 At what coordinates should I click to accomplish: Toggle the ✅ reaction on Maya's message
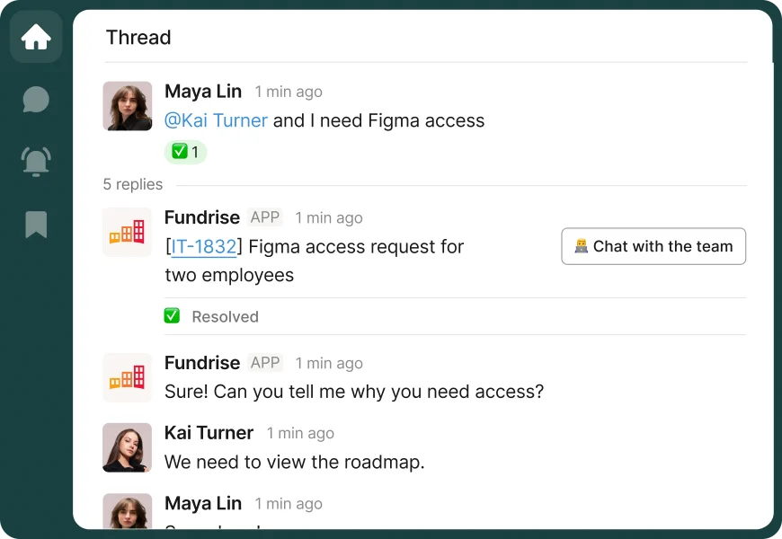[185, 152]
